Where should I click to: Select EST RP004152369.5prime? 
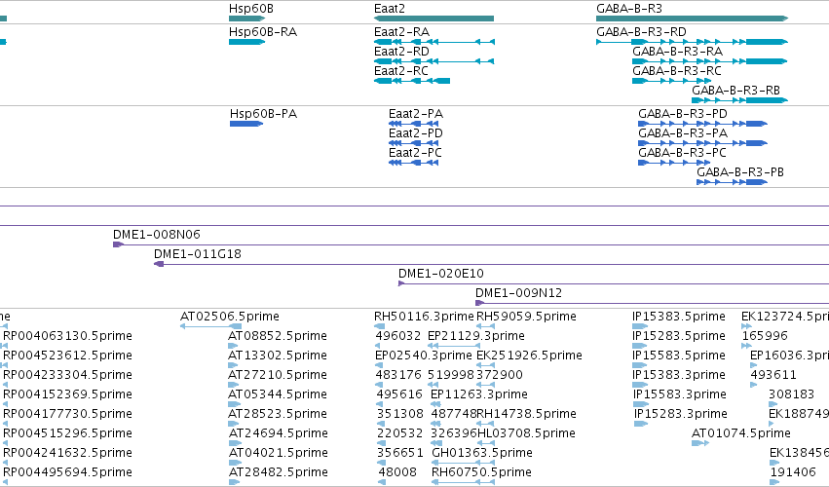coord(67,394)
